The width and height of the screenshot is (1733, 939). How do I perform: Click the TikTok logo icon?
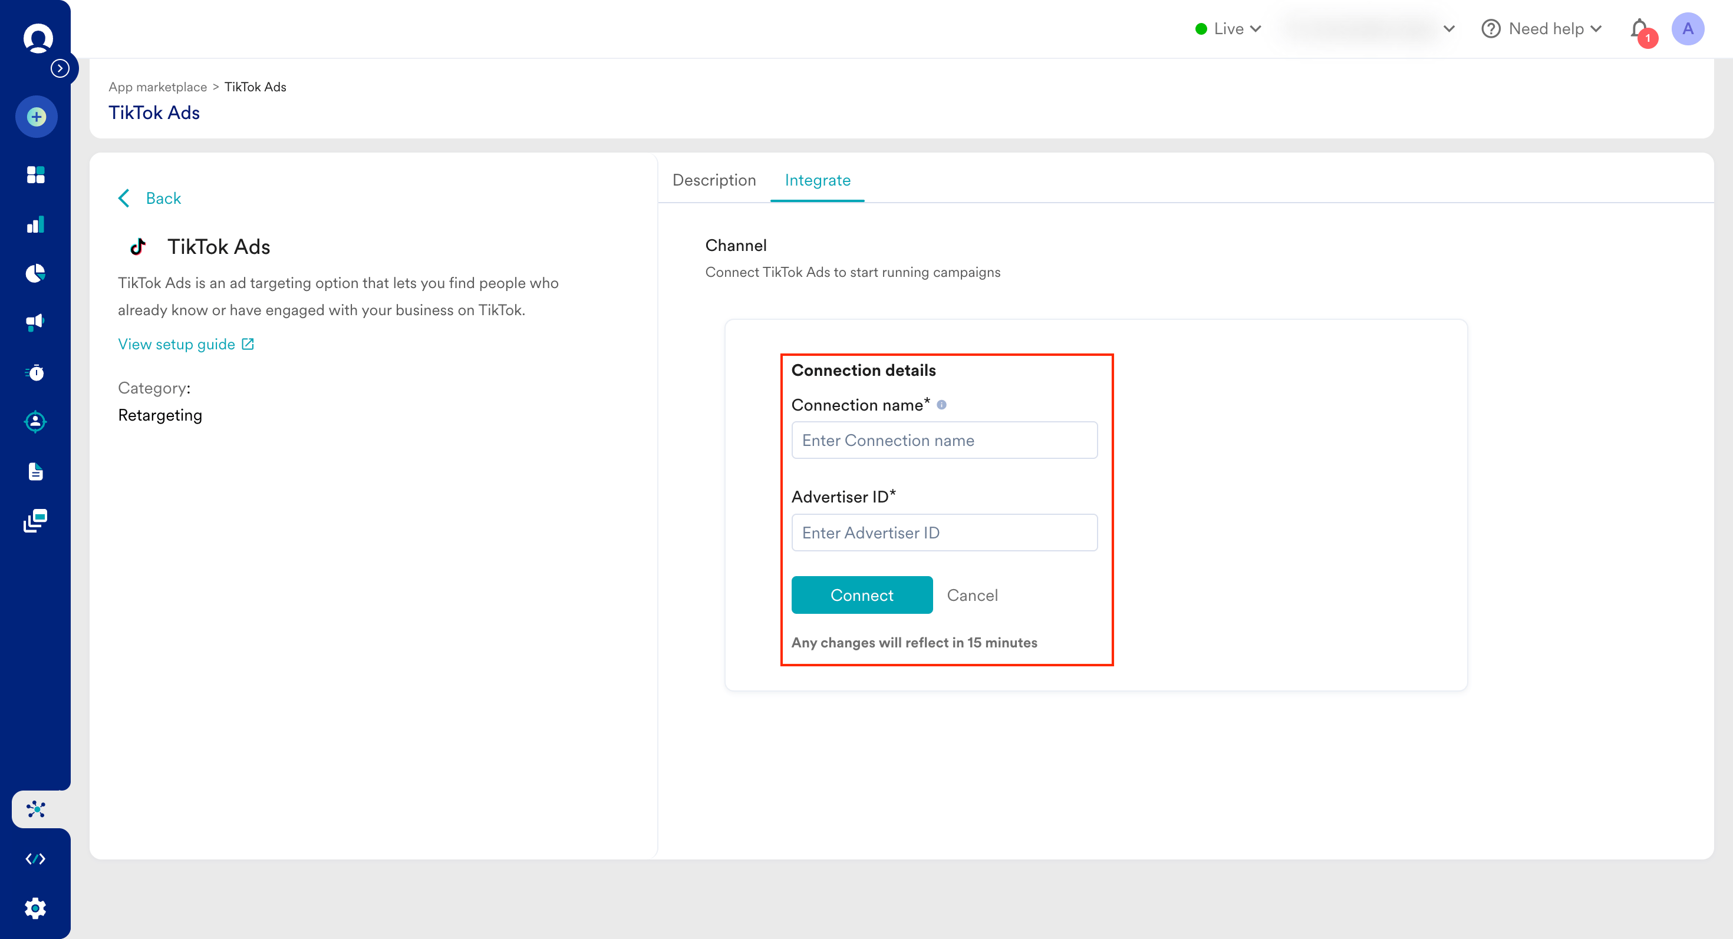[x=138, y=247]
